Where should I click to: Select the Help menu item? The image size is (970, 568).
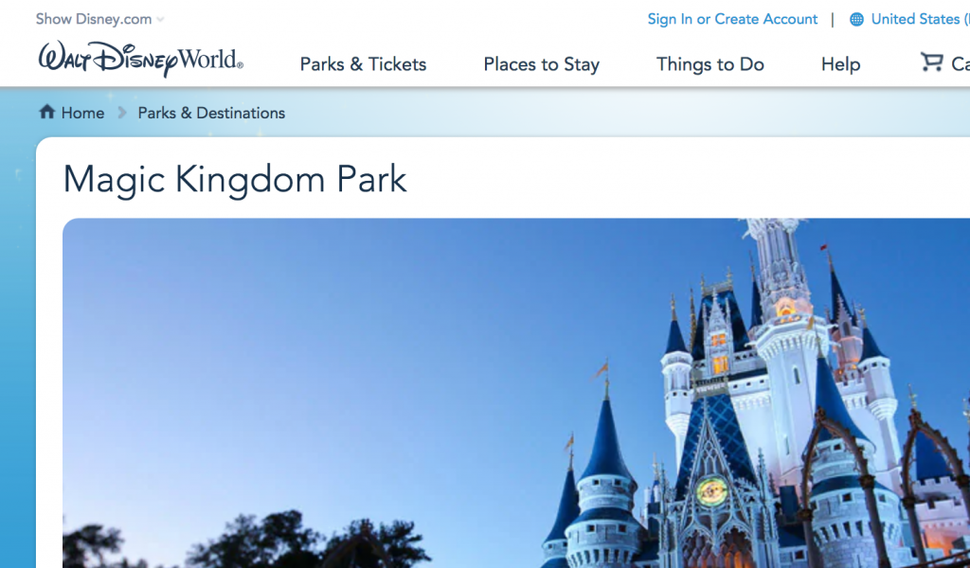pyautogui.click(x=841, y=64)
